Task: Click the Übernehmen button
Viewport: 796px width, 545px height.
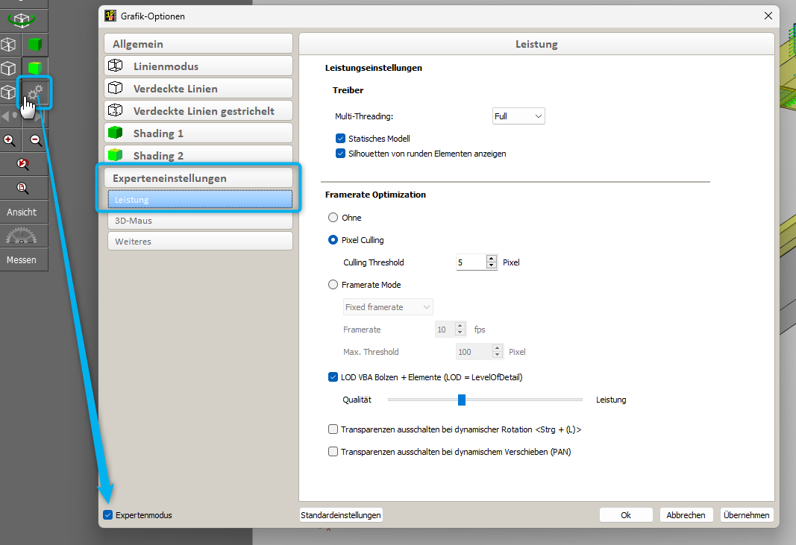Action: coord(746,515)
